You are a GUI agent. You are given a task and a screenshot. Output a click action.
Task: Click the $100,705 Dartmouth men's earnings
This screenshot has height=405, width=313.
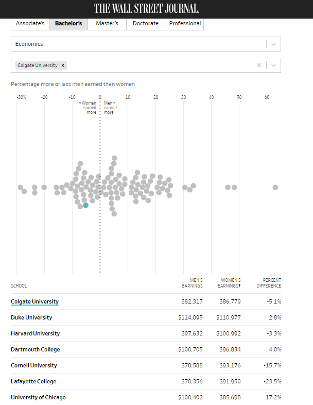(x=190, y=349)
